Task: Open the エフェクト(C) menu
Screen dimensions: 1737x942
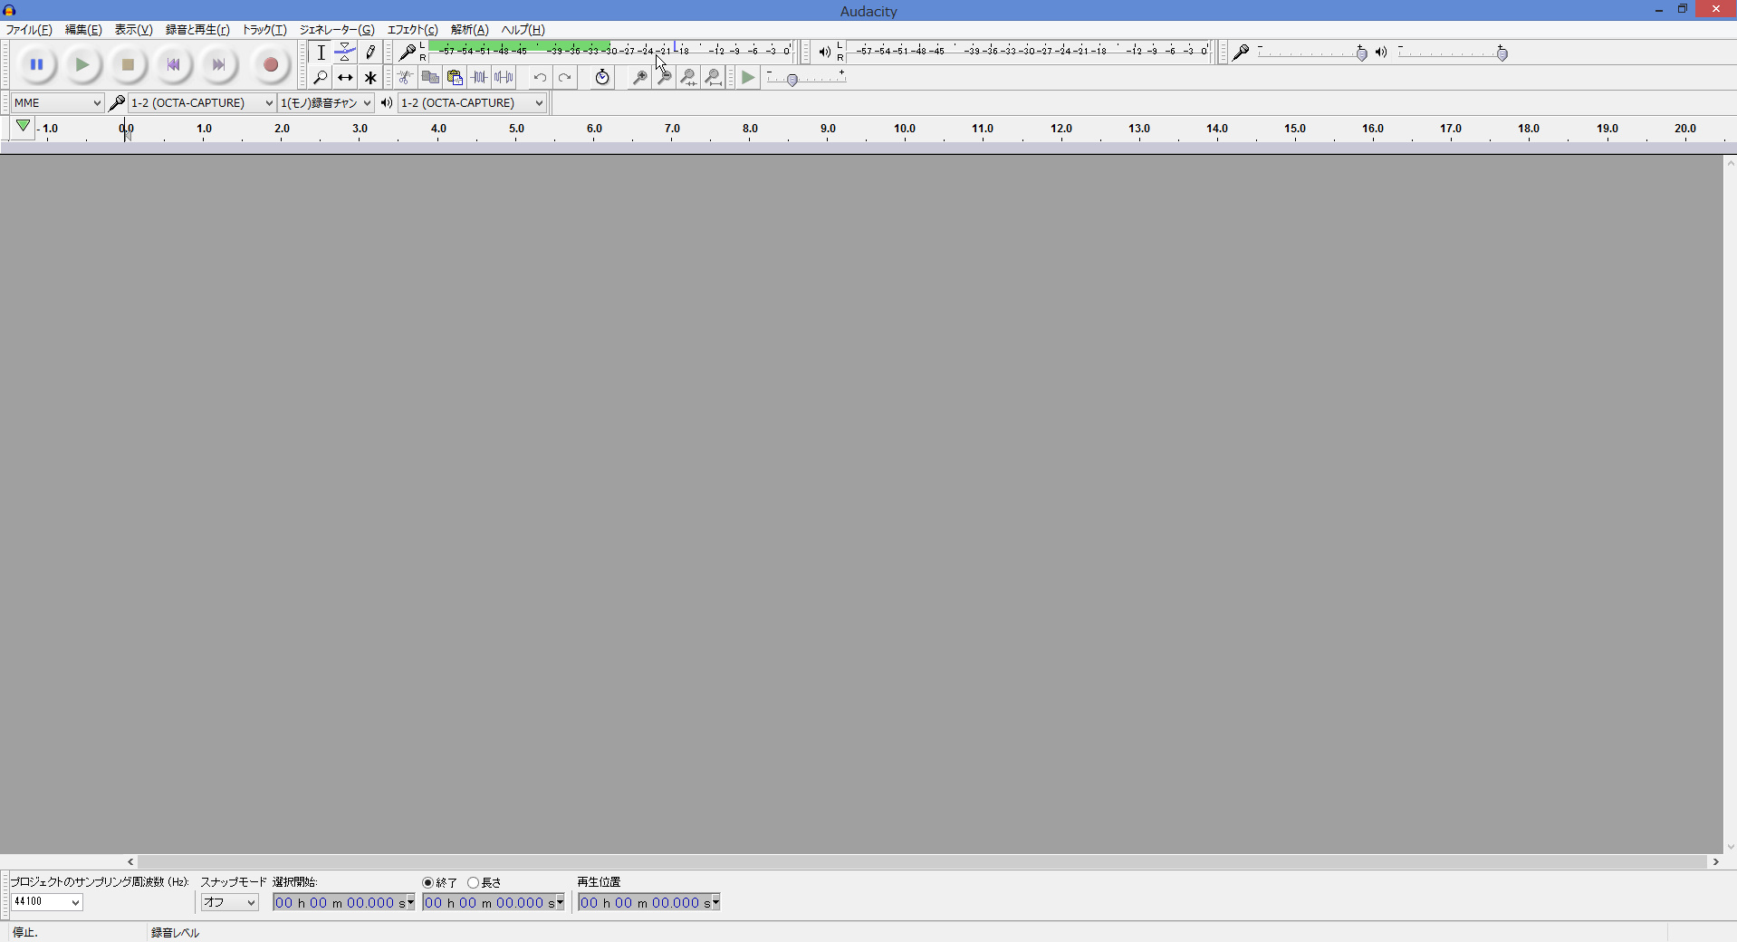Action: (x=413, y=30)
